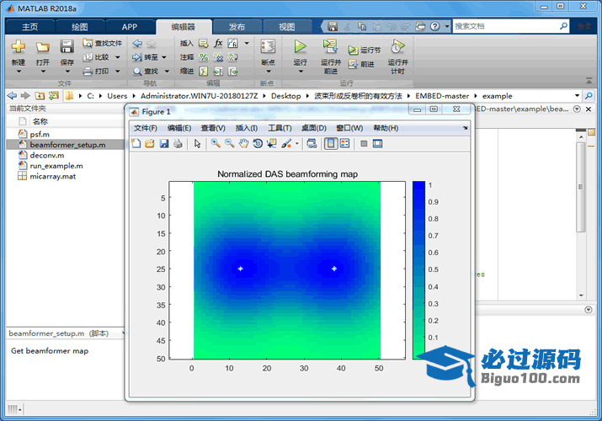This screenshot has height=421, width=602.
Task: Switch to the 绘图 (Plots) tab
Action: (80, 27)
